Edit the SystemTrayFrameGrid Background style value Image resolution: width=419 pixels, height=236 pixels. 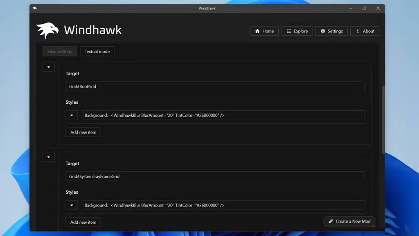click(223, 205)
